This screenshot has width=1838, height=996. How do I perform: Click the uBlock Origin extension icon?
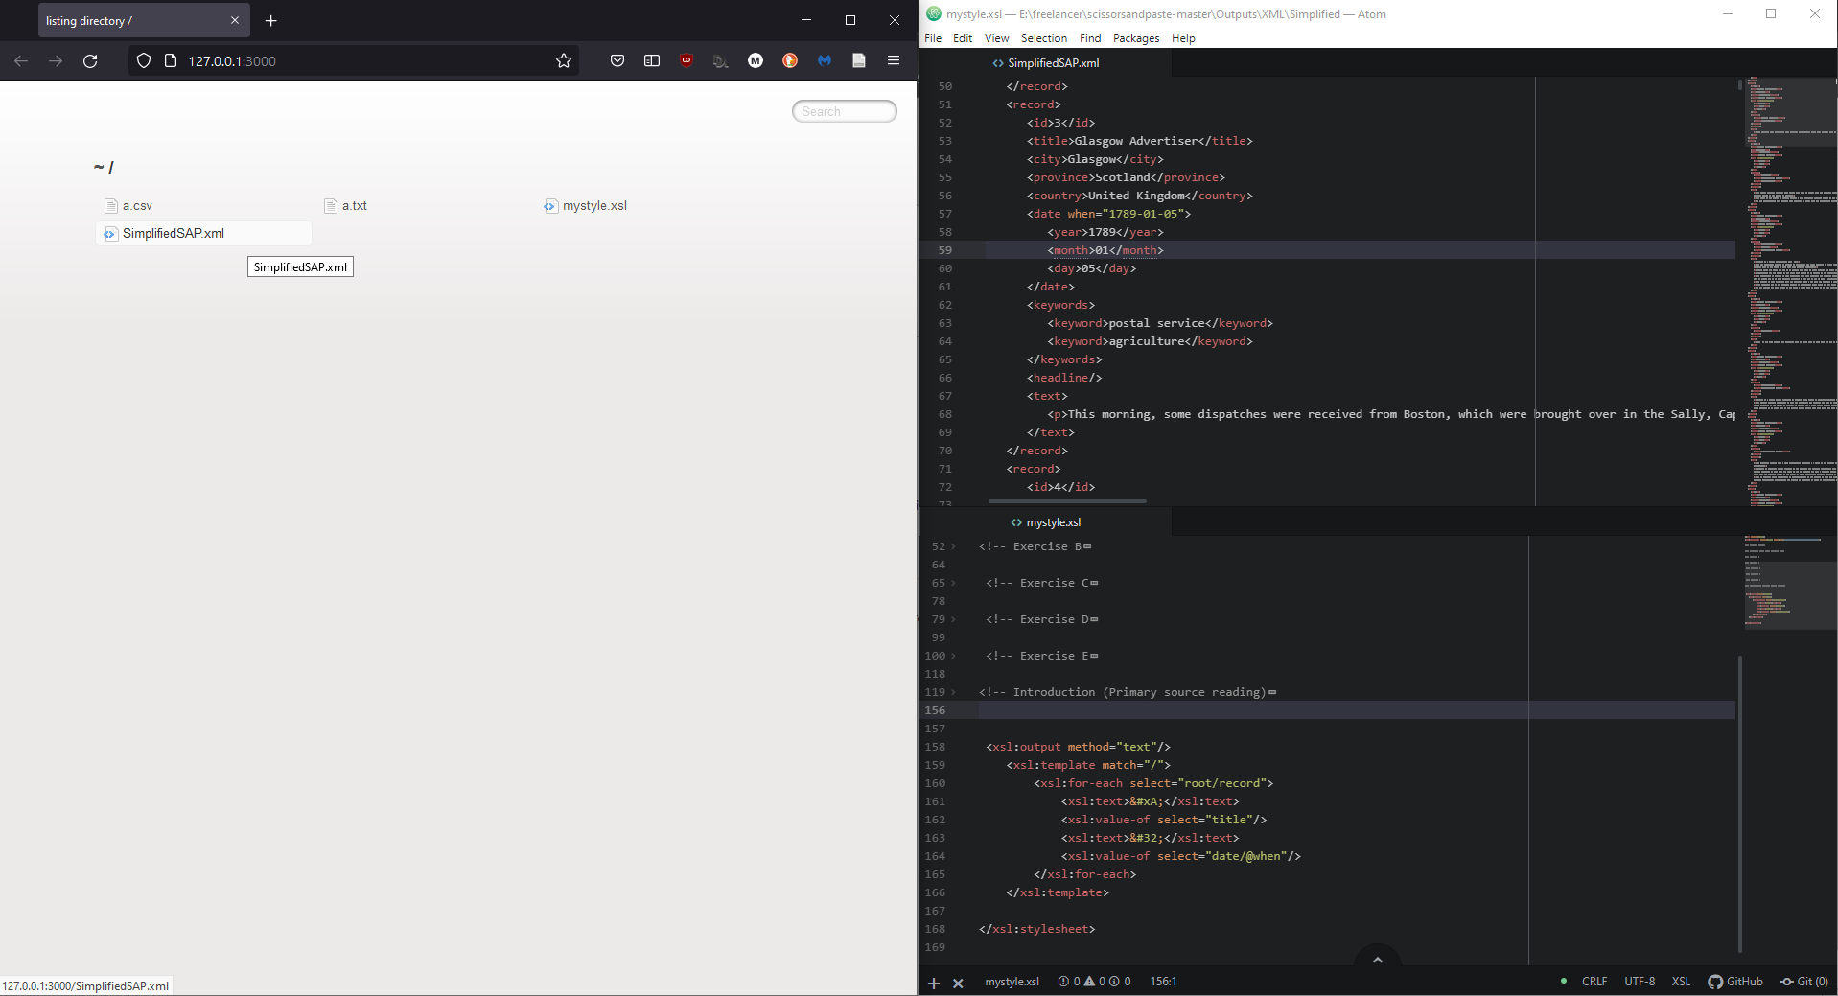click(686, 60)
